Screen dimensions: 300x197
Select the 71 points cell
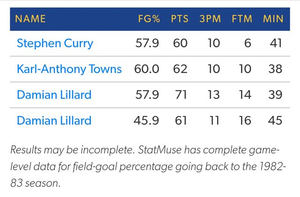click(180, 95)
